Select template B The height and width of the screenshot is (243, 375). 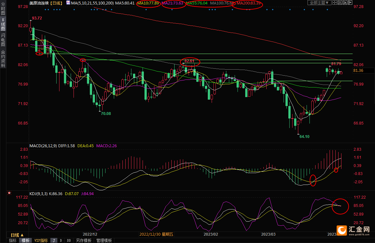pyautogui.click(x=61, y=240)
